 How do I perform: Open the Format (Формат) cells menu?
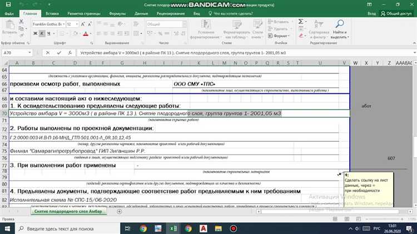(x=279, y=36)
